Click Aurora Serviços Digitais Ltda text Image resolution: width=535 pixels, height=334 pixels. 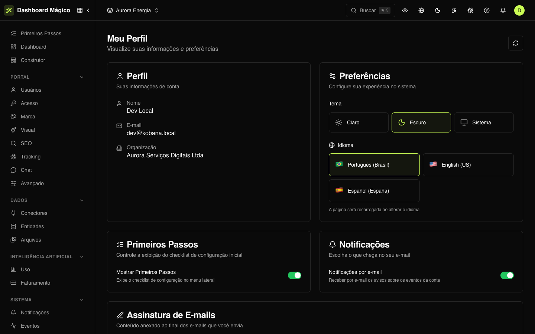coord(165,155)
